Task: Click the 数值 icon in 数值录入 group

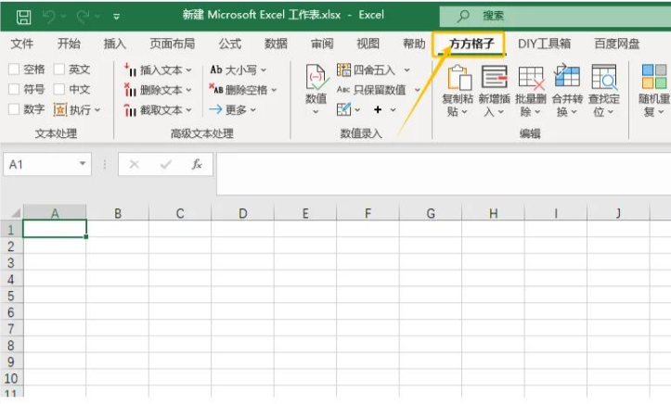Action: (x=316, y=78)
